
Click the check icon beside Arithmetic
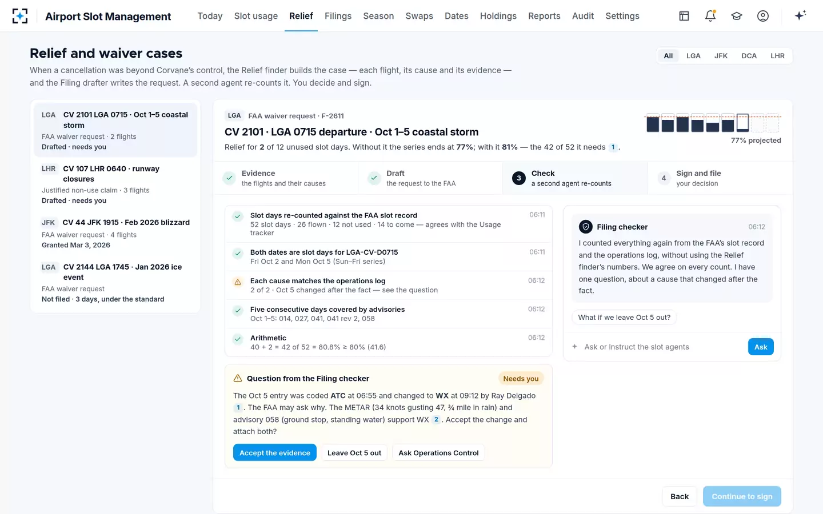[x=238, y=339]
